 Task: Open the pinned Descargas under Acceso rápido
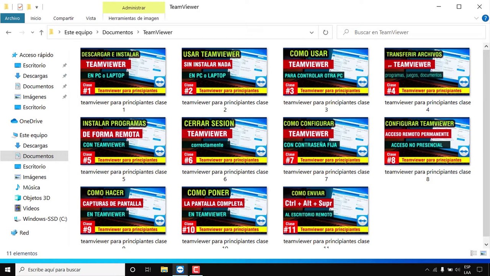point(35,76)
